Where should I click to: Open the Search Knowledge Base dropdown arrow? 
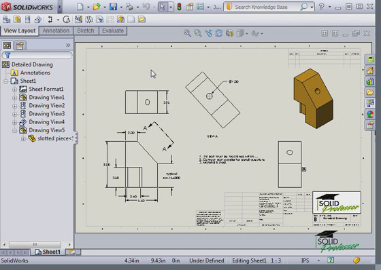tap(312, 7)
